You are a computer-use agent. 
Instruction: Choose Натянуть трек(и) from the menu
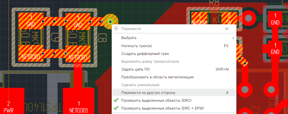[x=174, y=46]
